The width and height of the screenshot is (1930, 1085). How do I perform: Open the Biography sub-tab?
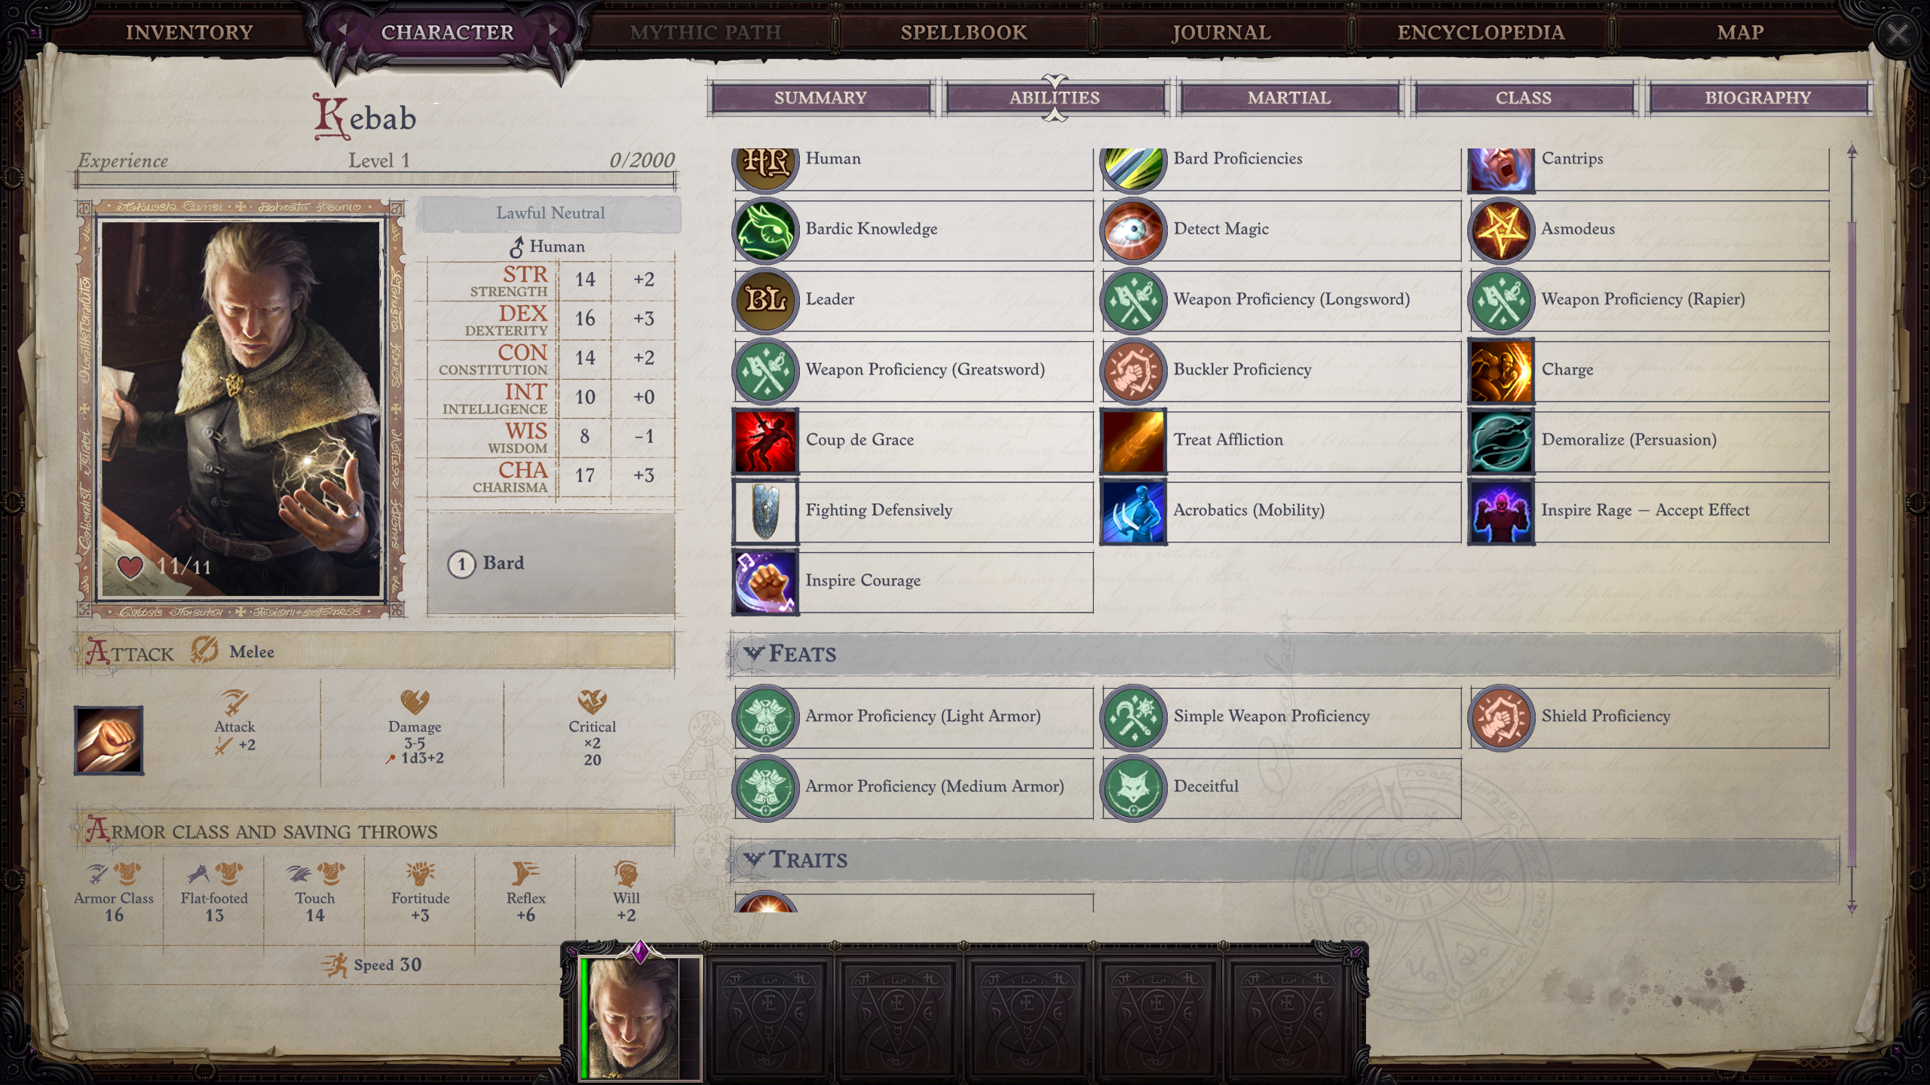[1757, 98]
